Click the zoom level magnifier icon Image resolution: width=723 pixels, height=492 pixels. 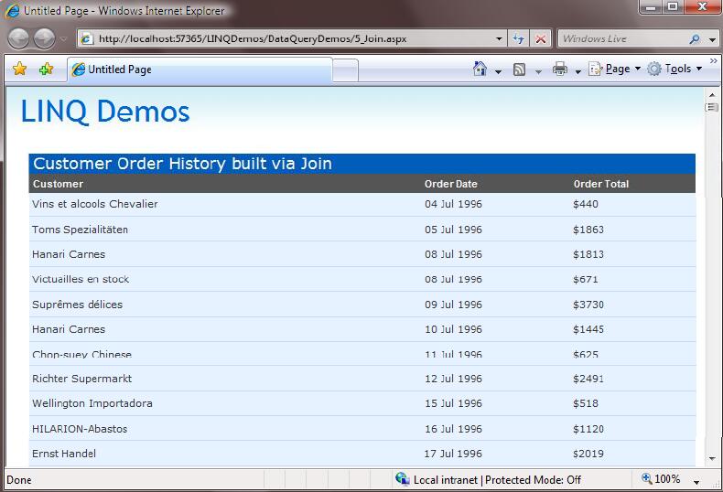[646, 478]
